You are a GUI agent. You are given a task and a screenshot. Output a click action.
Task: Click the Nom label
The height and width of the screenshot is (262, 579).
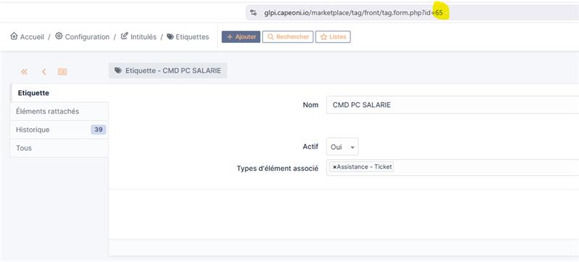tap(310, 105)
